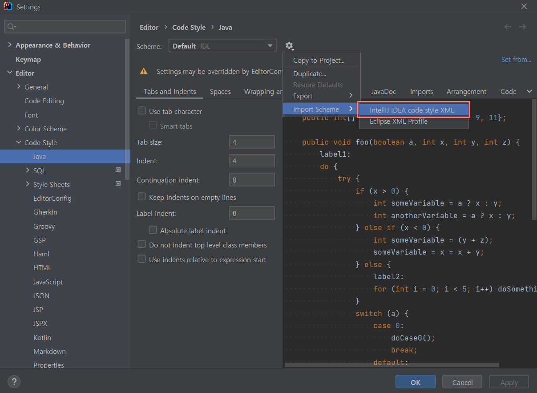Select Font settings item
This screenshot has height=393, width=537.
tap(31, 115)
